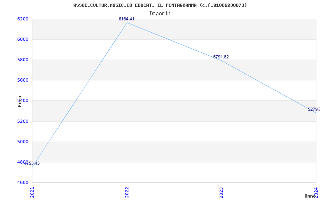Select the 6200 y-axis value

(23, 19)
